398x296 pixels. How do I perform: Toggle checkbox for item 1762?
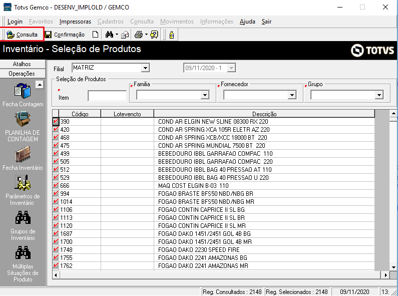[56, 265]
